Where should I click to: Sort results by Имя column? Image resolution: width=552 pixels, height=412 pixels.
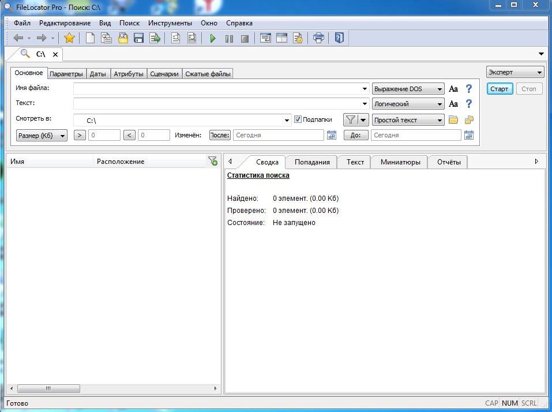(50, 161)
